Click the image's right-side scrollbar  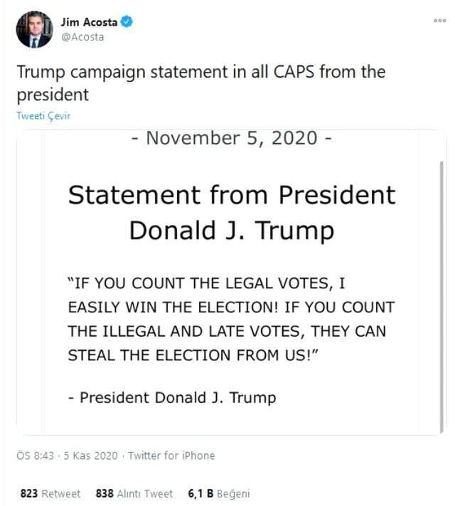[442, 285]
